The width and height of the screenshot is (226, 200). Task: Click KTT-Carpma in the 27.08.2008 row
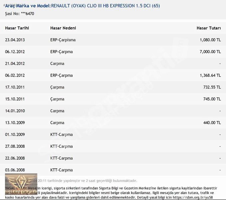(61, 146)
